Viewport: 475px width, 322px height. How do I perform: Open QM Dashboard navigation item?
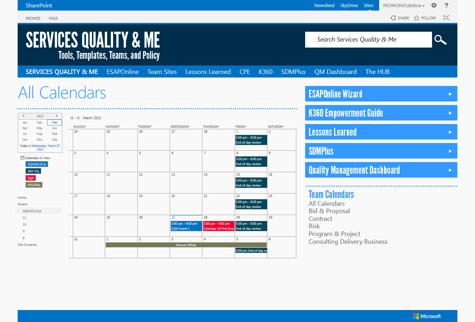(335, 72)
